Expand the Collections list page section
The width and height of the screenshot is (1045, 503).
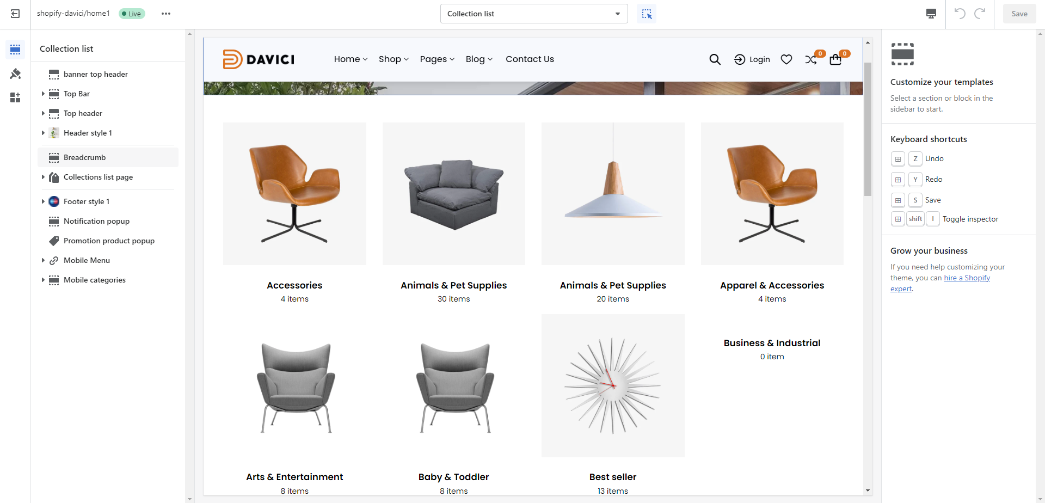(x=43, y=177)
